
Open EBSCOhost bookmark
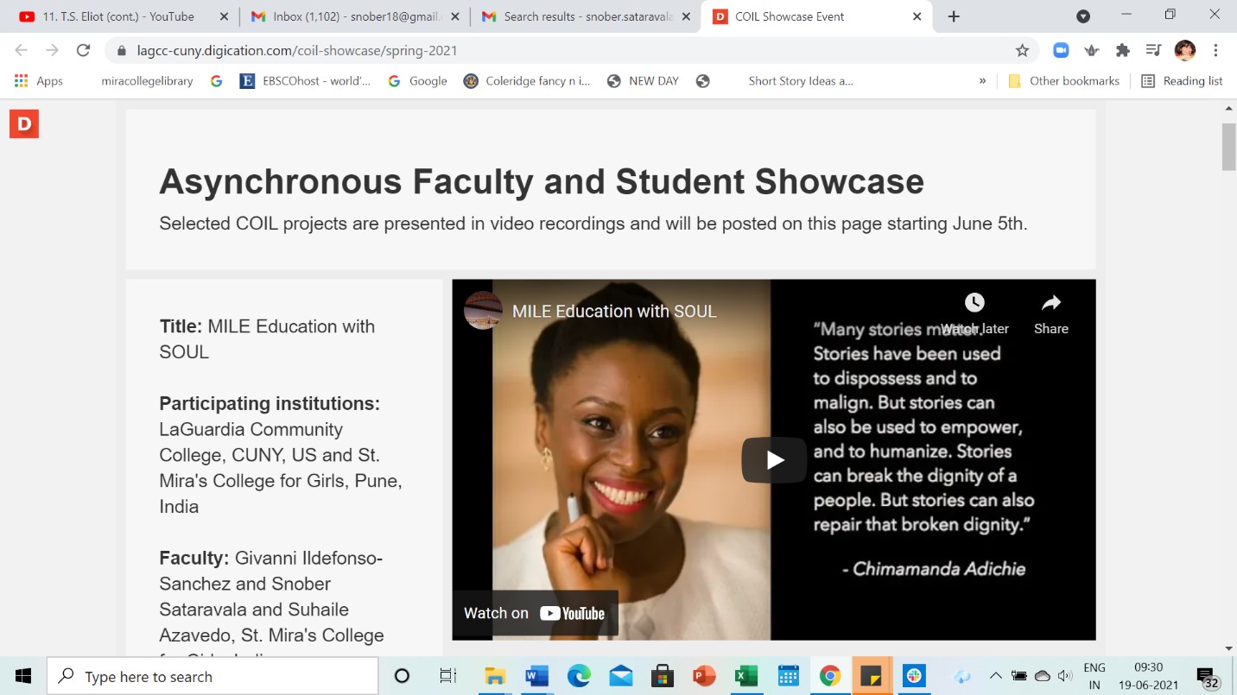point(306,81)
